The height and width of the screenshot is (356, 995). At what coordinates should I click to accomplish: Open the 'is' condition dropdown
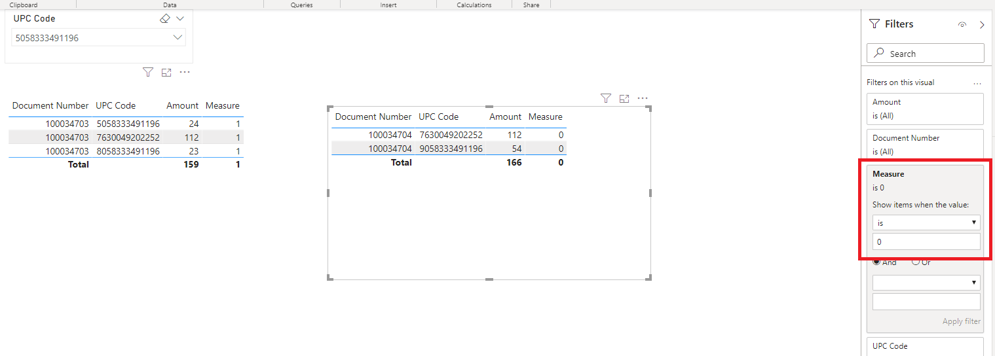(x=926, y=222)
